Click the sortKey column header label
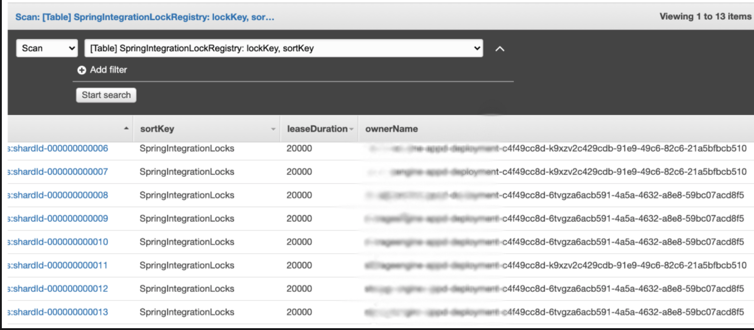This screenshot has height=330, width=754. coord(157,129)
